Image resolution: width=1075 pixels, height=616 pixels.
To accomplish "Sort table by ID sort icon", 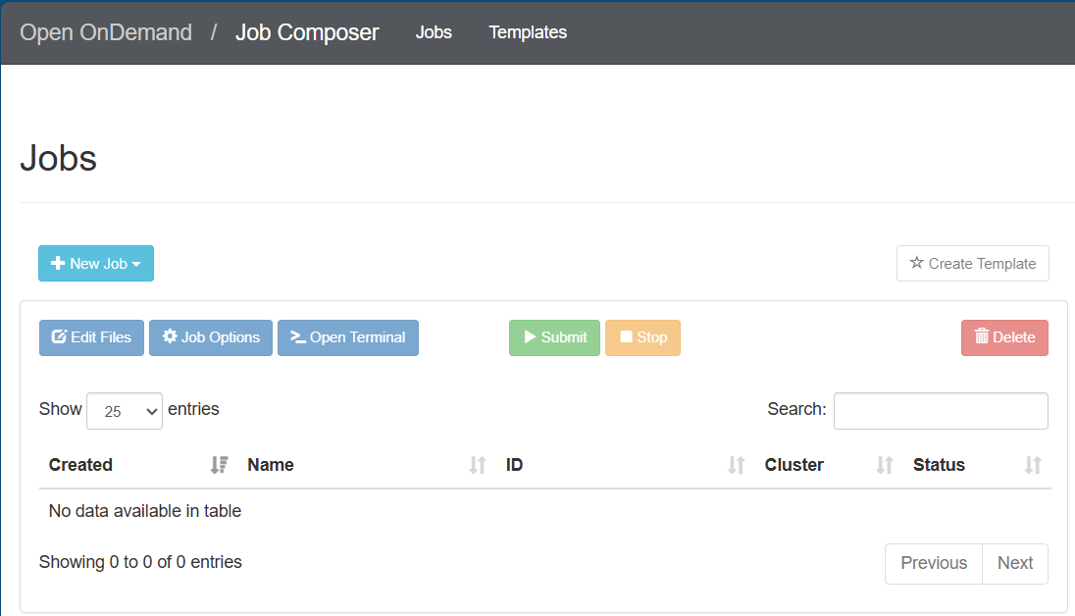I will click(x=736, y=465).
